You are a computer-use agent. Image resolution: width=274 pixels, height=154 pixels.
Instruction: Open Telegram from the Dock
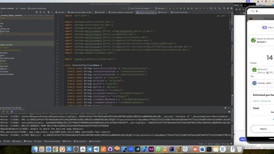click(89, 149)
